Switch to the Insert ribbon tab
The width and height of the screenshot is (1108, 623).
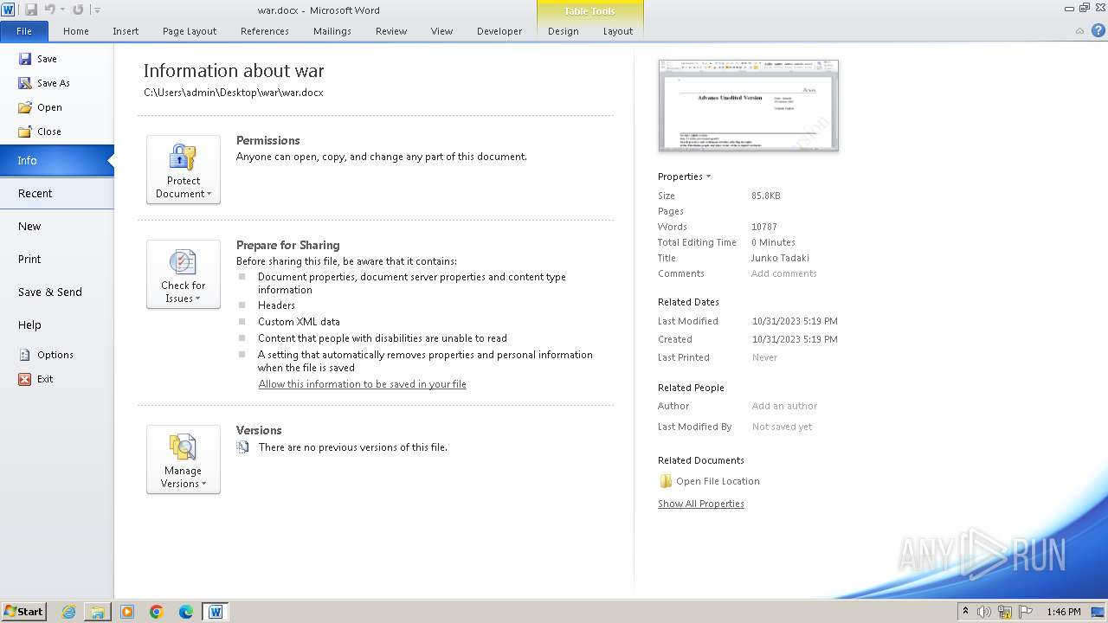coord(126,31)
